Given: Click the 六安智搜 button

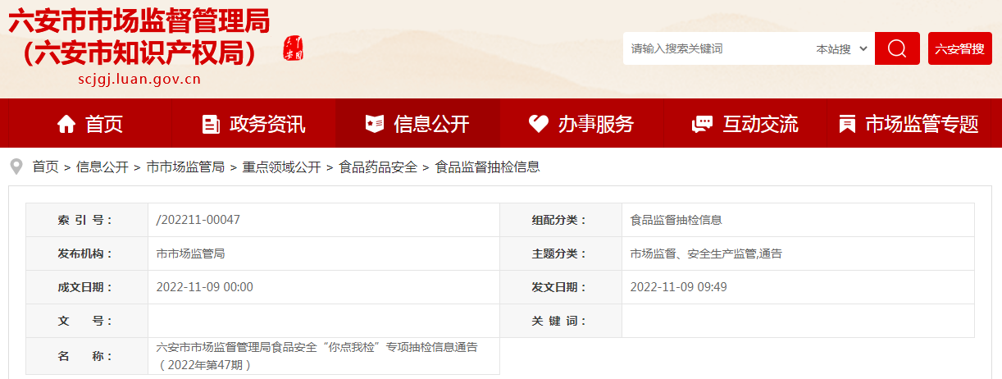Looking at the screenshot, I should coord(959,48).
